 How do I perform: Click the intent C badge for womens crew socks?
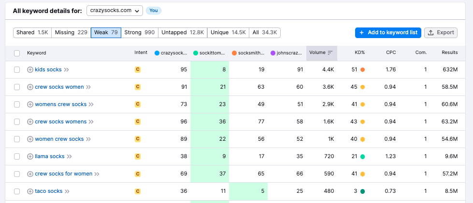tap(138, 105)
